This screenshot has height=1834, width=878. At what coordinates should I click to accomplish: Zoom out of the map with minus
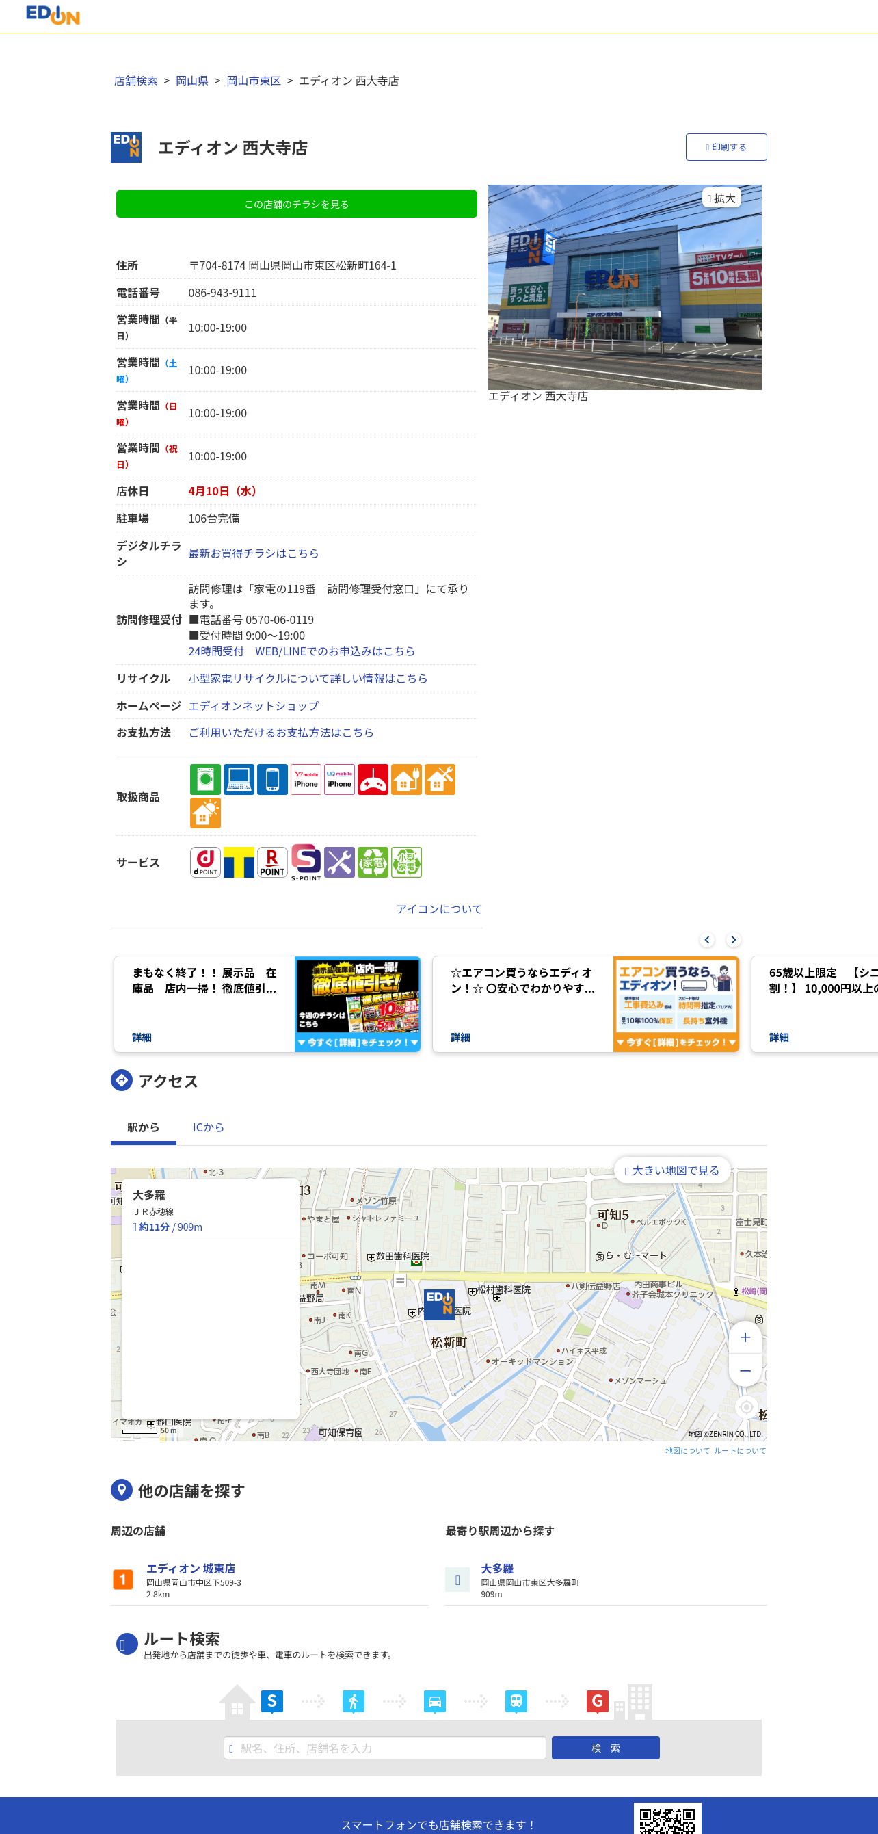coord(745,1370)
